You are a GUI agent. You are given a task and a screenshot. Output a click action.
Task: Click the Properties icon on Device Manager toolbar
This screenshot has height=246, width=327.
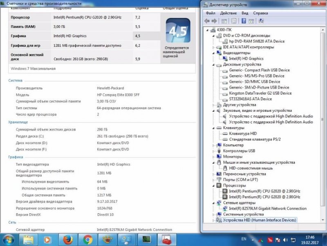click(x=233, y=21)
